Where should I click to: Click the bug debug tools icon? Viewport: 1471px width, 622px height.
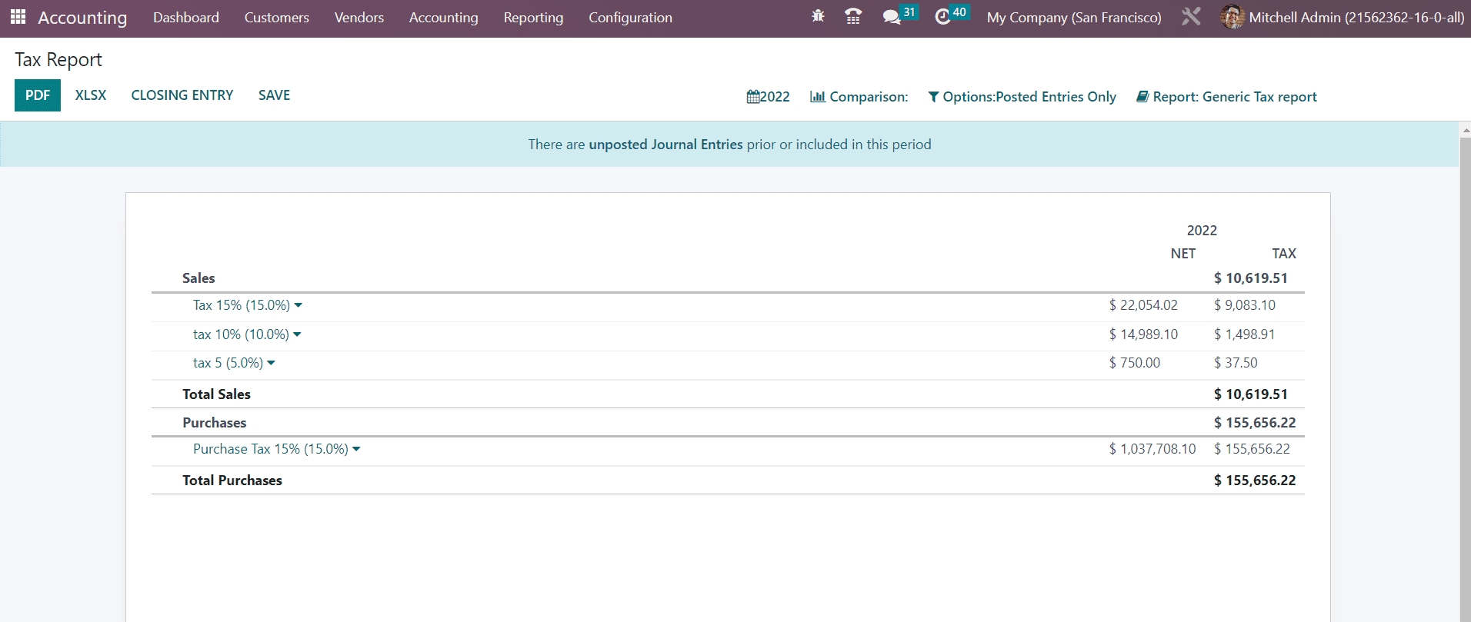818,16
